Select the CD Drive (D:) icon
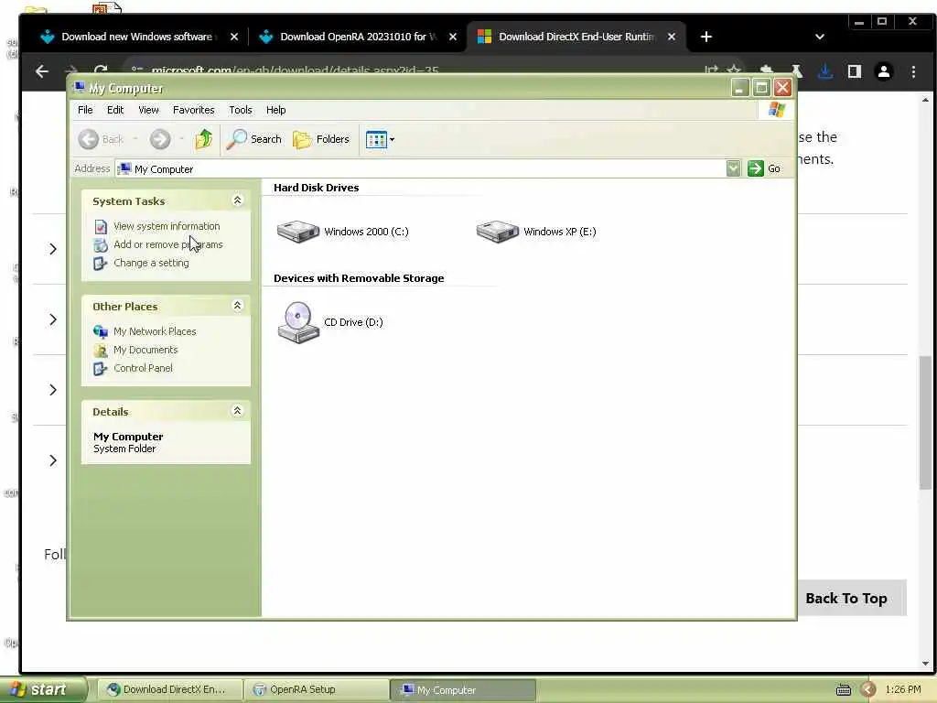Viewport: 937px width, 703px height. (x=297, y=322)
